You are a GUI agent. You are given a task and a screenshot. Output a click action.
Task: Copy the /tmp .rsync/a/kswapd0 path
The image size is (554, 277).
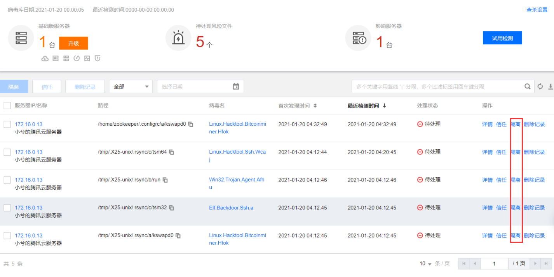[x=178, y=235]
